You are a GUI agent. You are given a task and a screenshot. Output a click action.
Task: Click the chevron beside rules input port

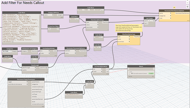pyautogui.click(x=170, y=18)
